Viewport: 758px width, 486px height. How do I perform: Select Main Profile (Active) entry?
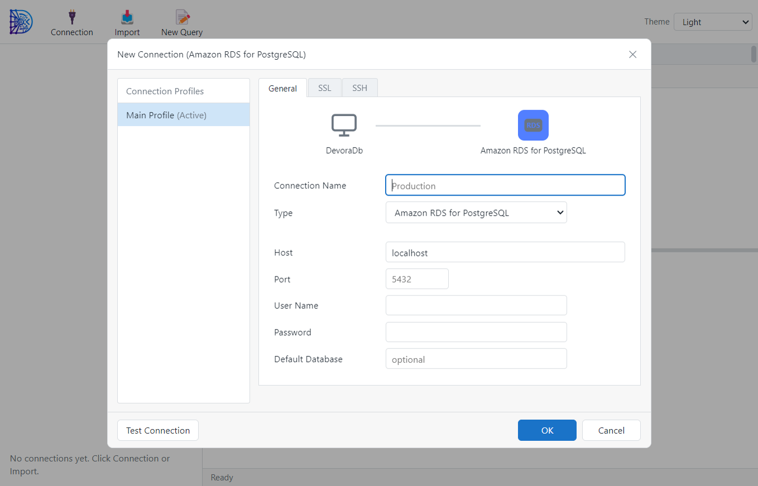click(x=184, y=115)
